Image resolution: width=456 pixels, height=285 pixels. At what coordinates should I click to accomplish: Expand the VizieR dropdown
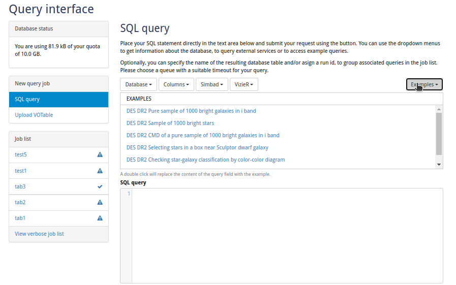(x=244, y=84)
